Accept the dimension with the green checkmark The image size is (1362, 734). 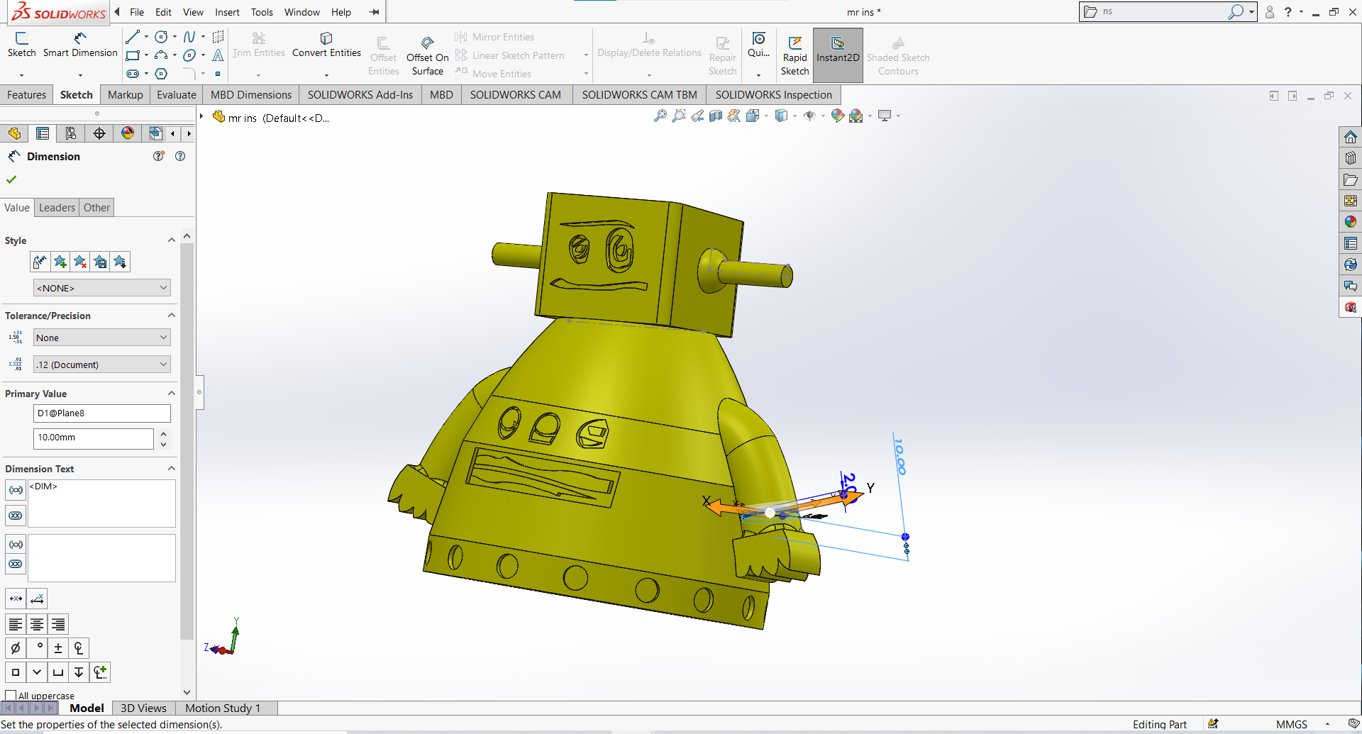pyautogui.click(x=11, y=179)
